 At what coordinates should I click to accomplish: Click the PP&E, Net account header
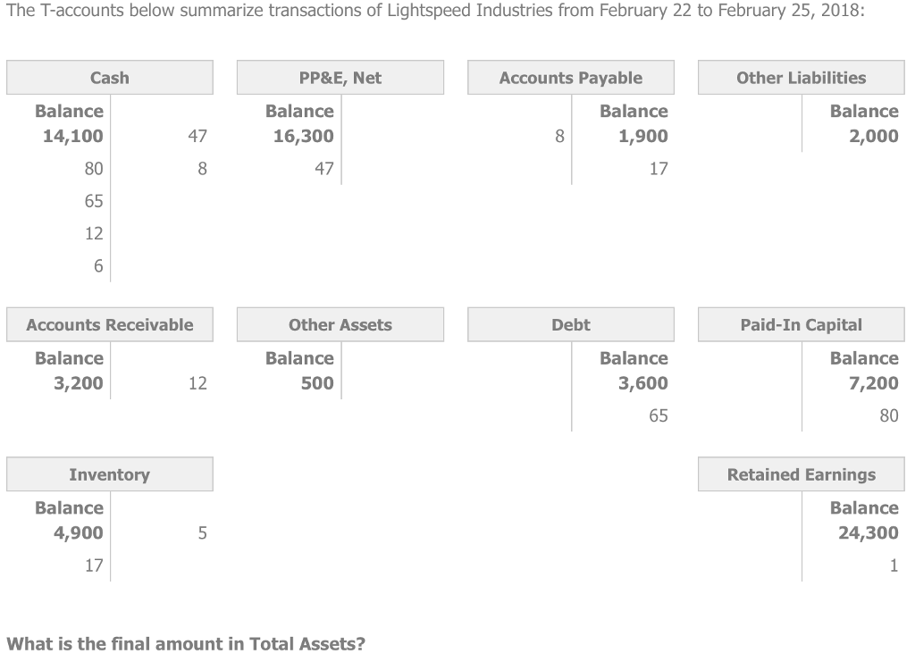tap(340, 78)
